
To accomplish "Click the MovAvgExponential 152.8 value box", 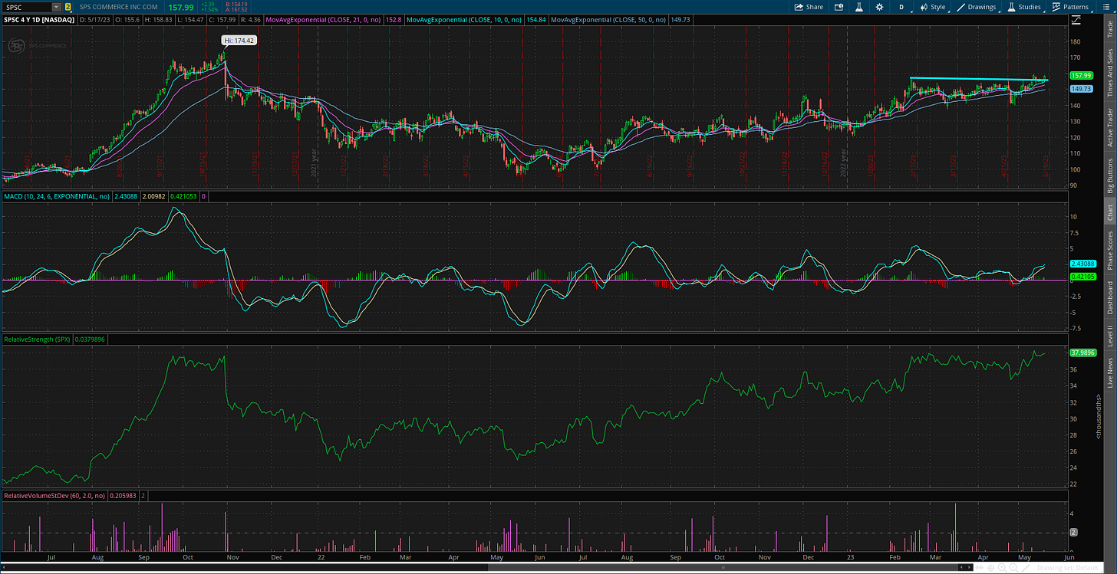I will coord(395,19).
